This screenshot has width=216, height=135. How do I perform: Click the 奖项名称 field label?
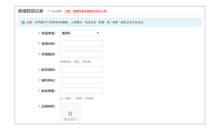[48, 44]
